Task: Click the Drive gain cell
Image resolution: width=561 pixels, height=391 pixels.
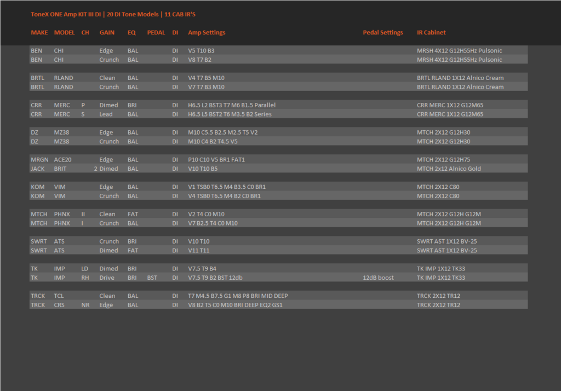Action: [x=107, y=278]
